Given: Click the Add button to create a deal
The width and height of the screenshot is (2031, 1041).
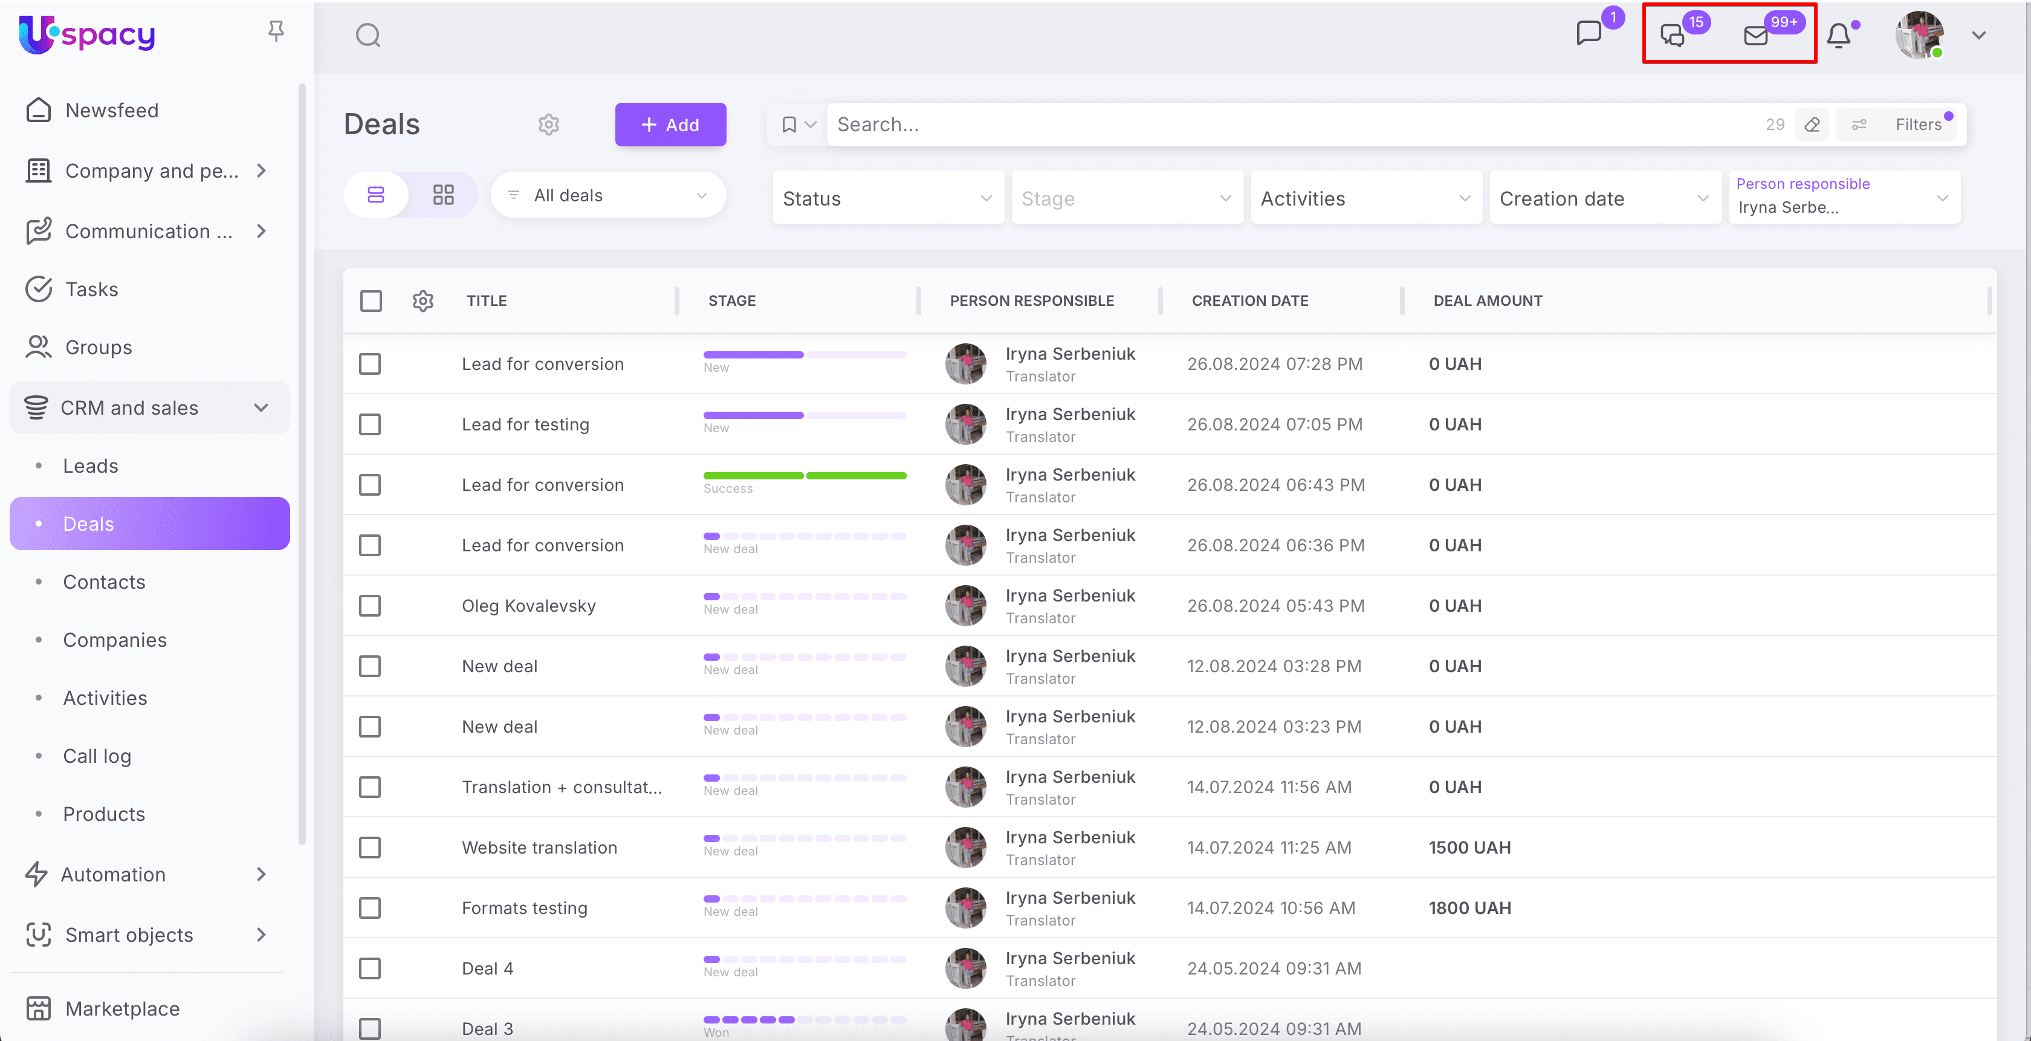Looking at the screenshot, I should click(x=670, y=124).
